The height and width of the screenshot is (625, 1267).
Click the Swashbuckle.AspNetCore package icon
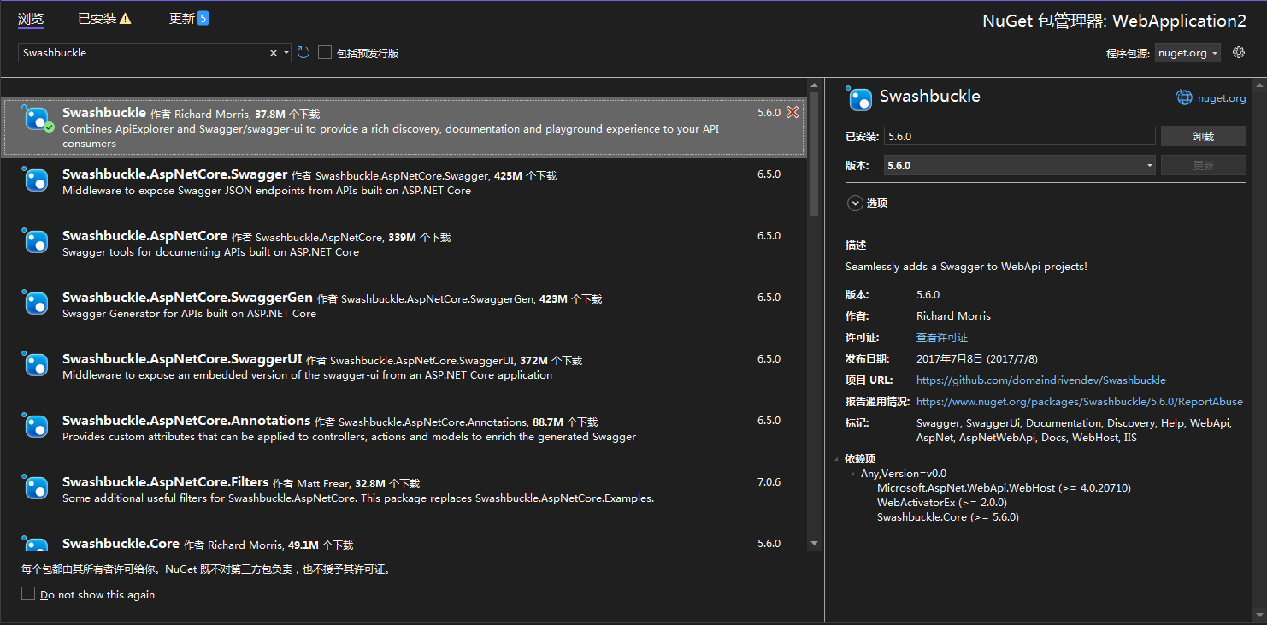[36, 241]
